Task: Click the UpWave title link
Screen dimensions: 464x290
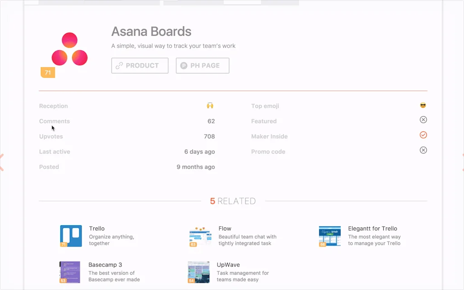Action: coord(228,265)
